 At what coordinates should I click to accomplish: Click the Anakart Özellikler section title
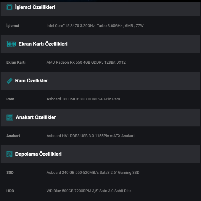36,118
